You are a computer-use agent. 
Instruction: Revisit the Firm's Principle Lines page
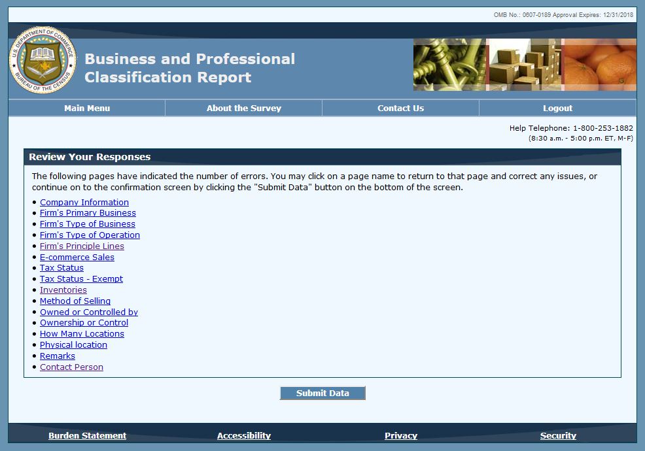pos(82,246)
